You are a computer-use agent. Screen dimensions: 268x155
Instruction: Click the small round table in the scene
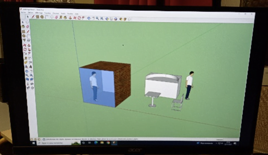click(153, 98)
